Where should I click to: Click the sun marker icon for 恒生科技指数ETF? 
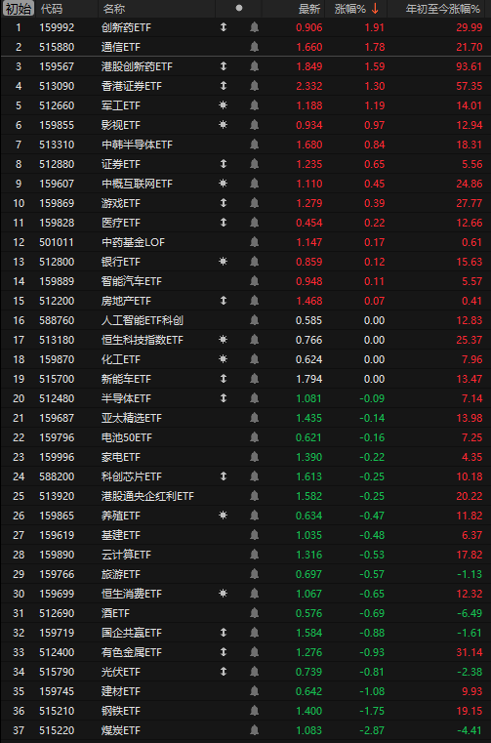pos(224,340)
